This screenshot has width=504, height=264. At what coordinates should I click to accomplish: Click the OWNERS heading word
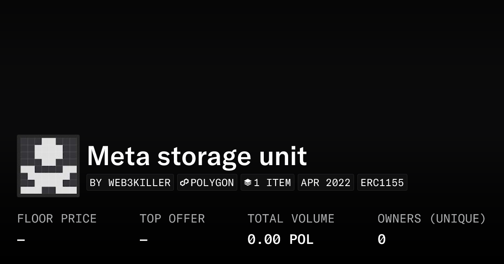pyautogui.click(x=399, y=219)
